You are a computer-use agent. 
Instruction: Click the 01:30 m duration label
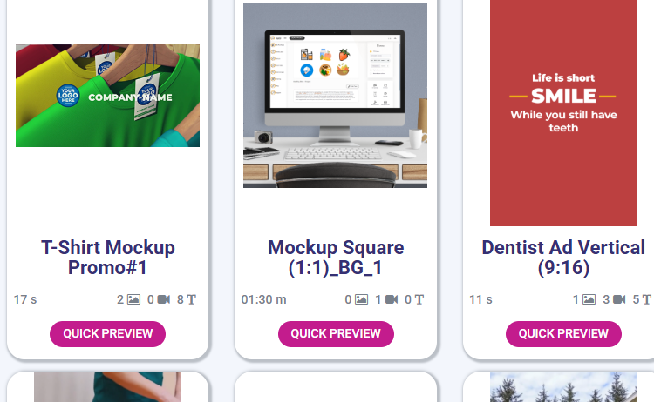pyautogui.click(x=263, y=299)
